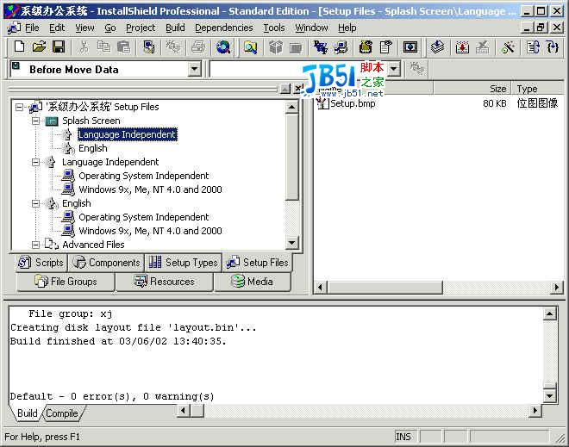The width and height of the screenshot is (569, 447).
Task: Click the Open folder toolbar icon
Action: [x=39, y=47]
